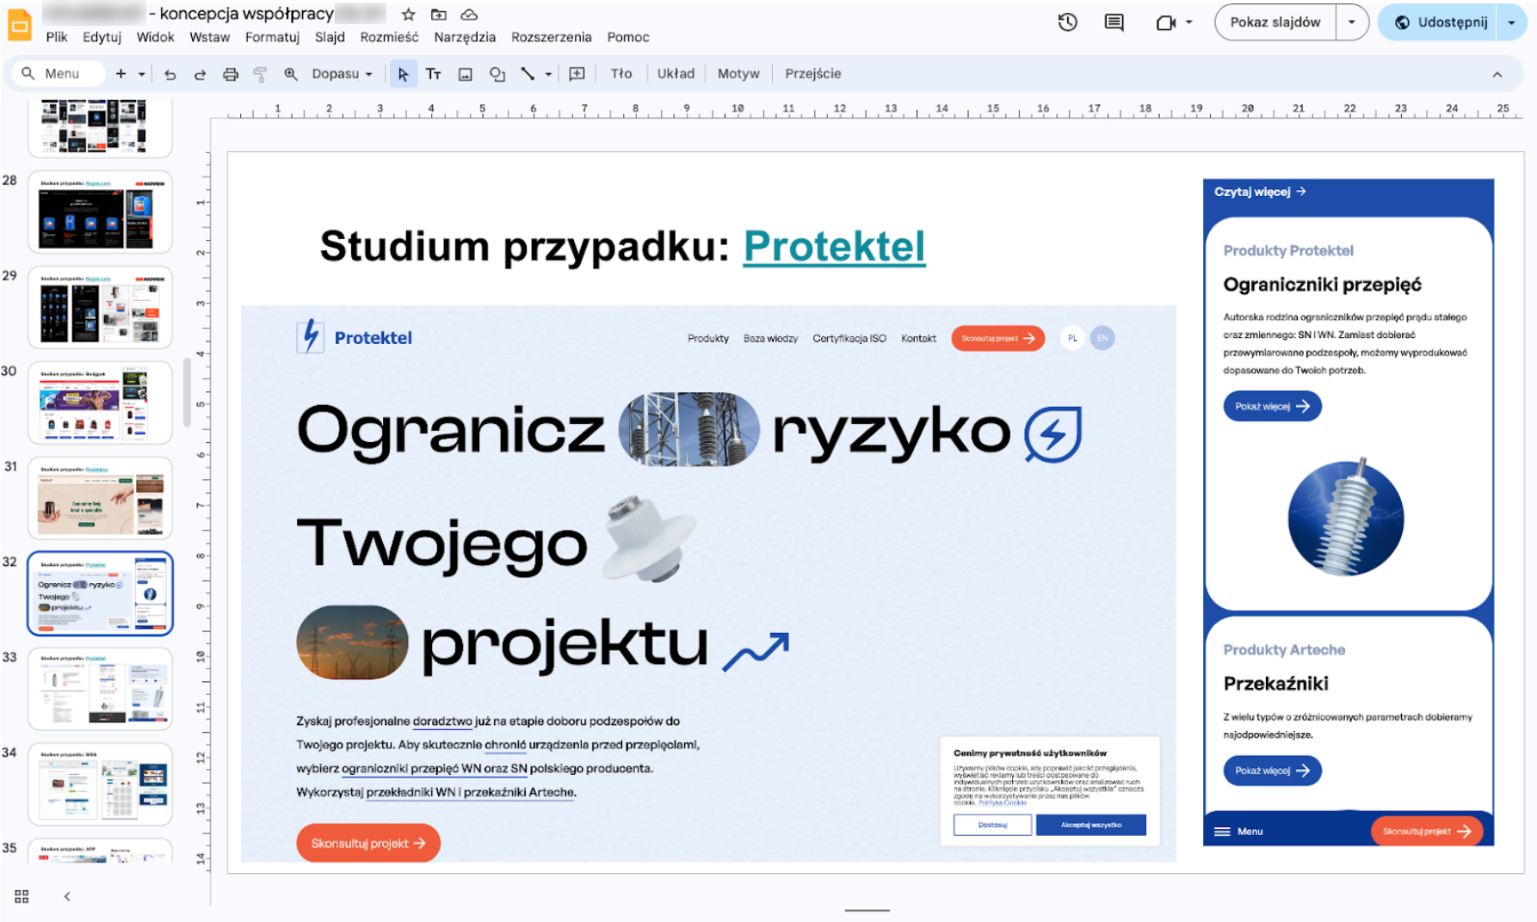Open version history clock icon

point(1067,22)
